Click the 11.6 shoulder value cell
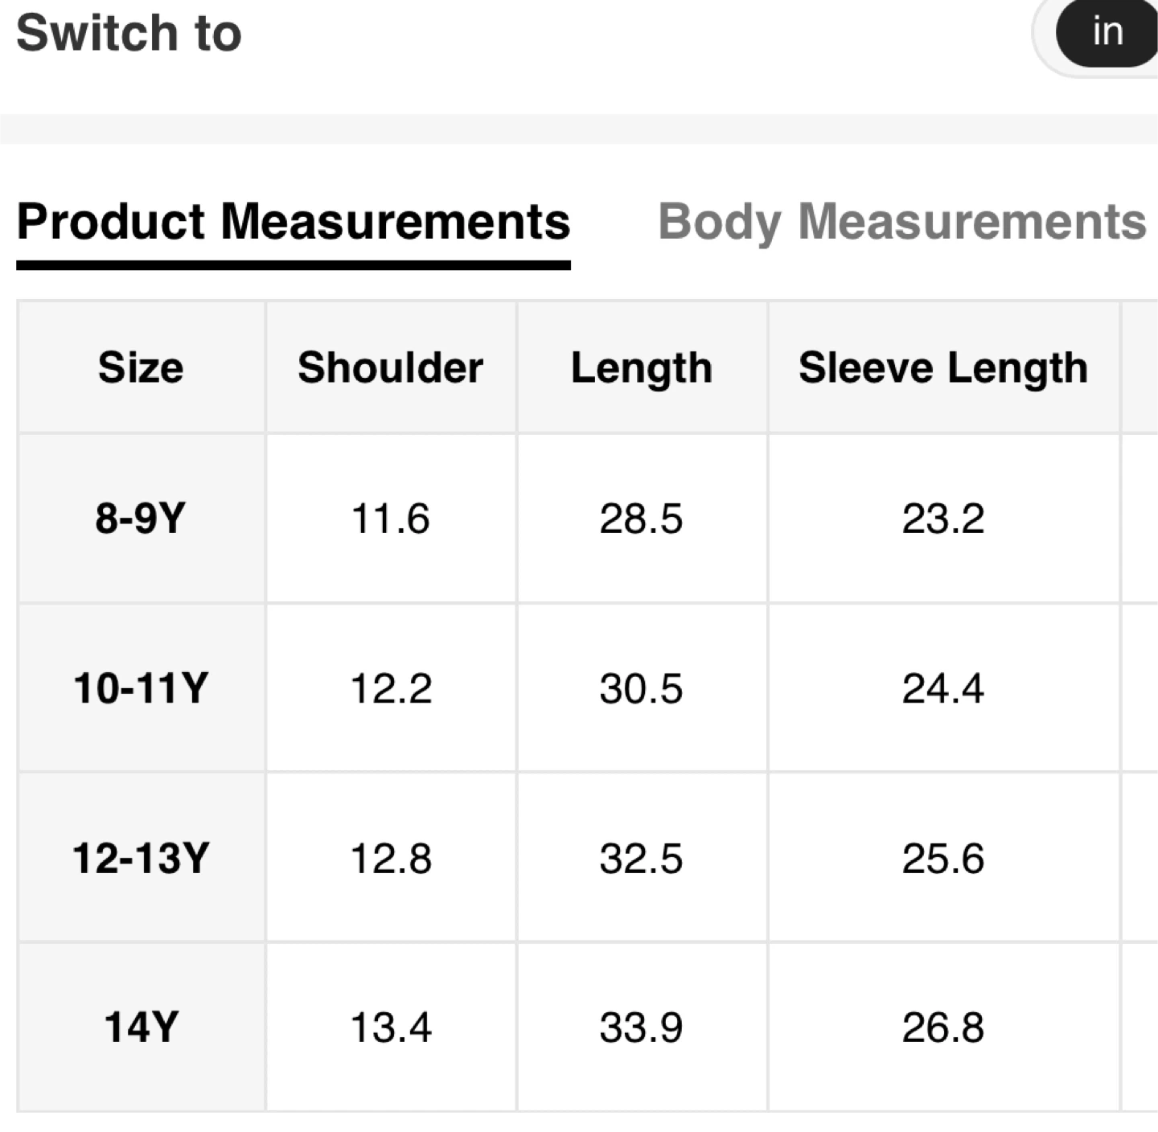This screenshot has width=1158, height=1132. tap(391, 519)
